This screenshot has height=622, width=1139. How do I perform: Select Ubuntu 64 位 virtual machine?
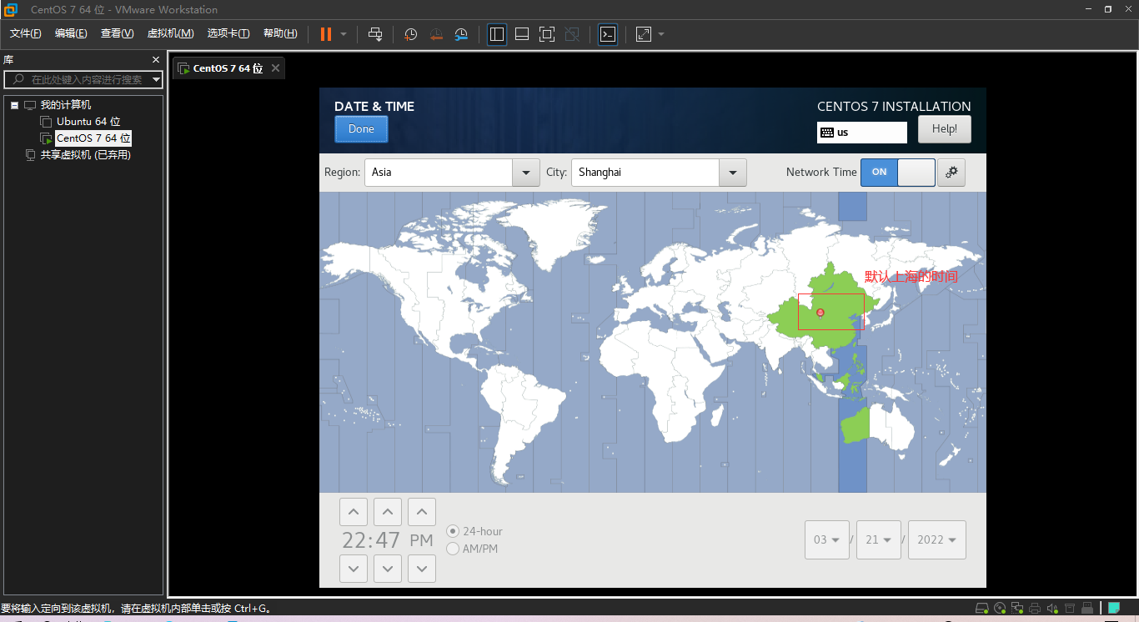click(88, 122)
